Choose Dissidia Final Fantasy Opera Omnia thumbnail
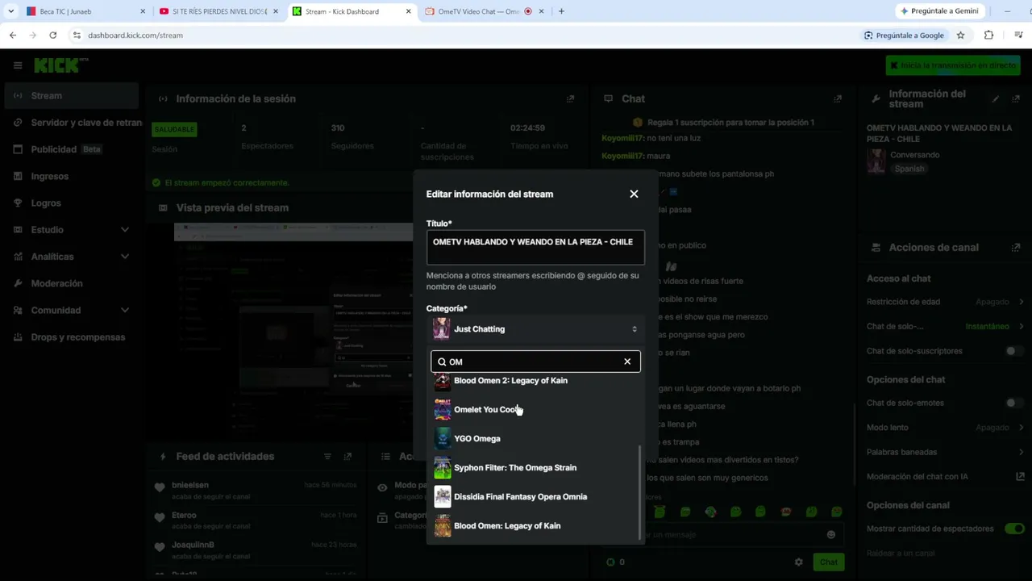The height and width of the screenshot is (581, 1032). click(442, 497)
